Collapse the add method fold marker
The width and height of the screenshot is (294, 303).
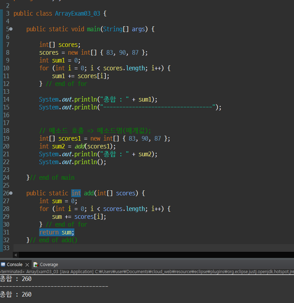11,193
